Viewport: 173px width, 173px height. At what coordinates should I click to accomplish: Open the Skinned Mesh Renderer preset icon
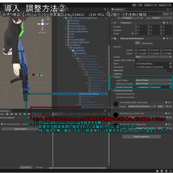pyautogui.click(x=168, y=38)
